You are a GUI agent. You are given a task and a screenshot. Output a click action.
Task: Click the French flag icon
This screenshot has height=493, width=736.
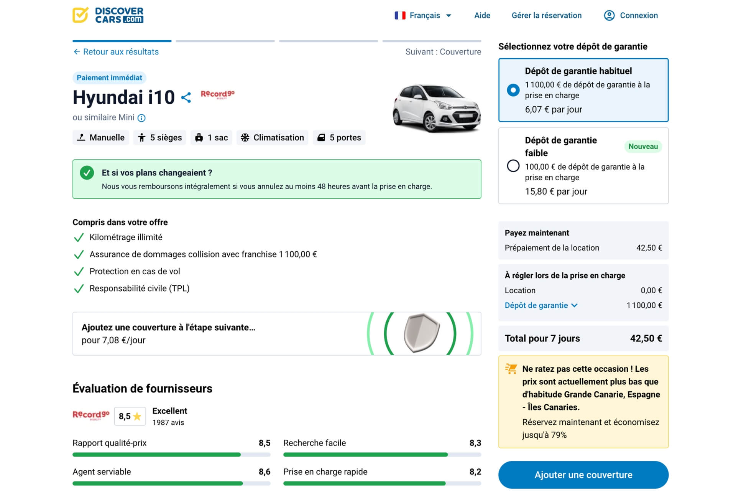[400, 15]
